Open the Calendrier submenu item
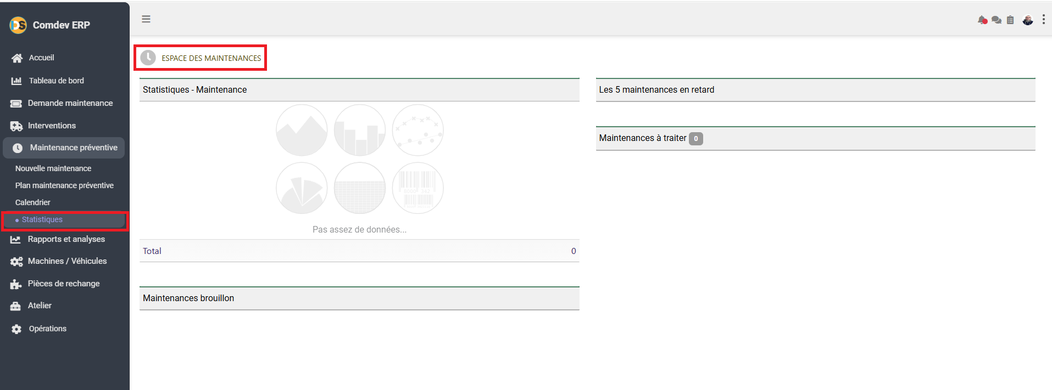 (32, 202)
